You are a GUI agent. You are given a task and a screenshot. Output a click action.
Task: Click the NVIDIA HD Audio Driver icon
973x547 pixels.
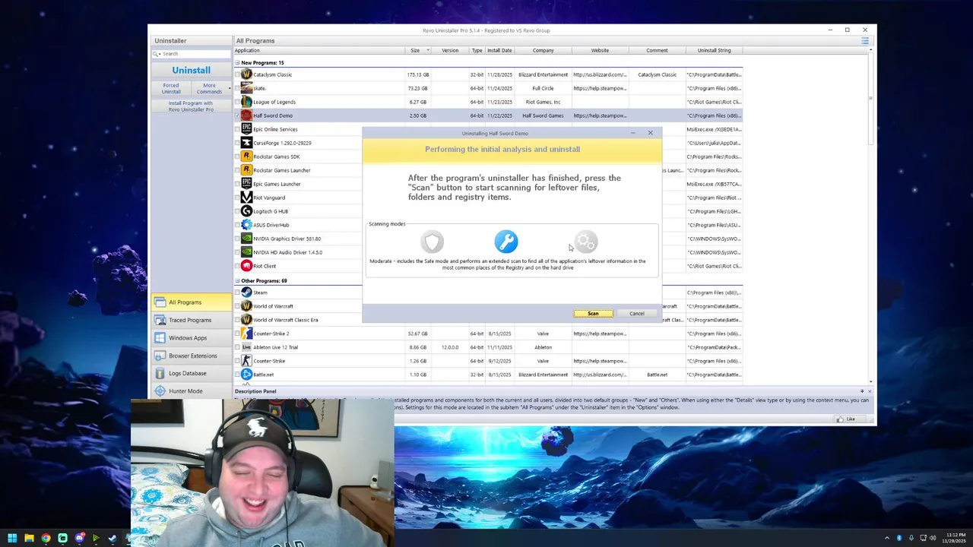point(246,252)
